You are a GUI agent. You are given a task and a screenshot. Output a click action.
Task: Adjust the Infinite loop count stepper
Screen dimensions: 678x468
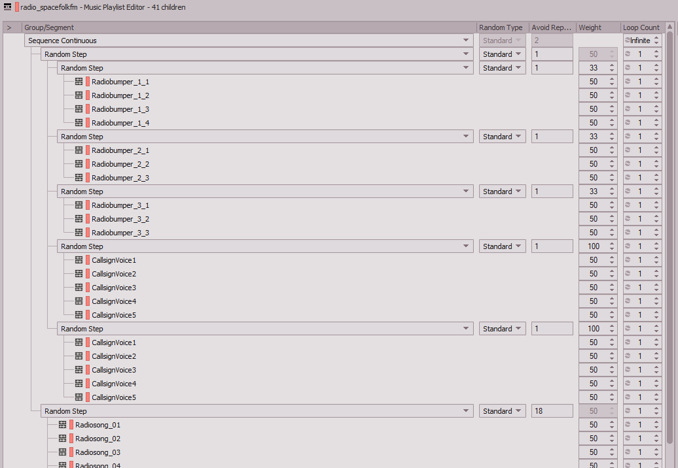(656, 40)
